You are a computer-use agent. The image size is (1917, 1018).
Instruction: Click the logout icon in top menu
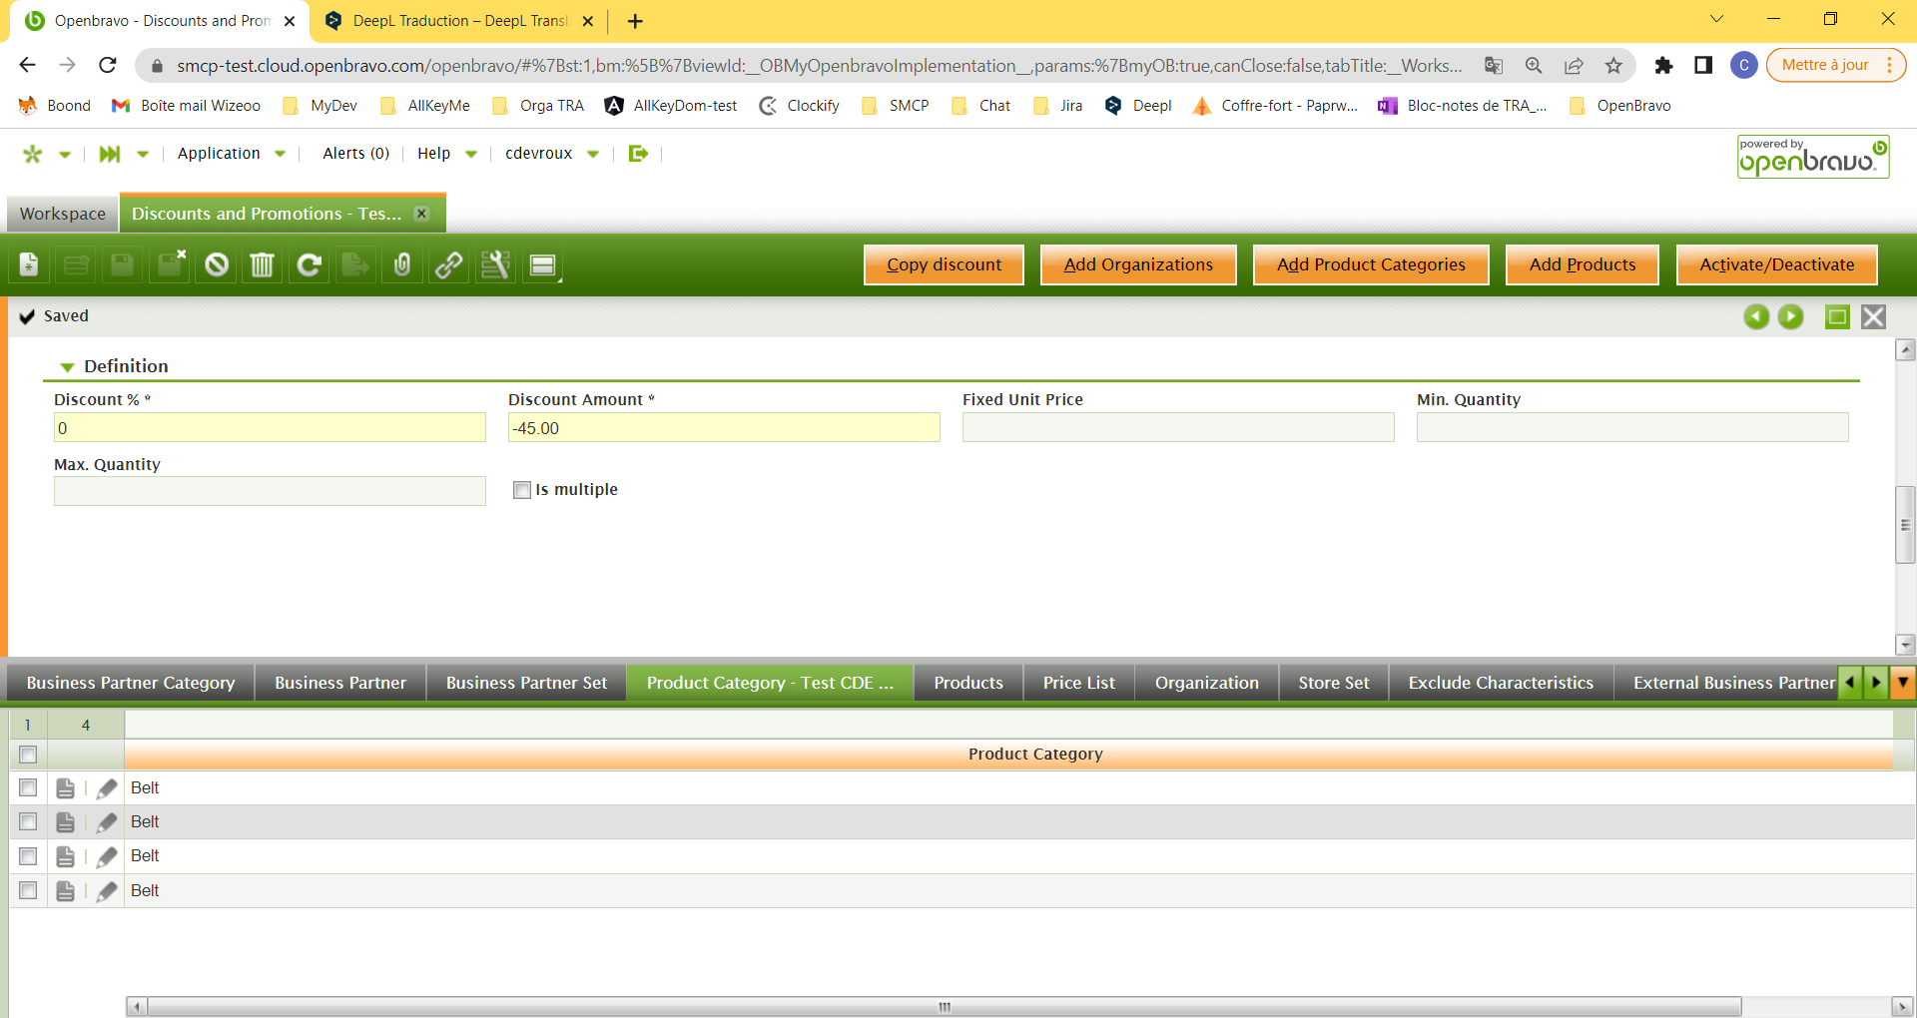coord(638,153)
